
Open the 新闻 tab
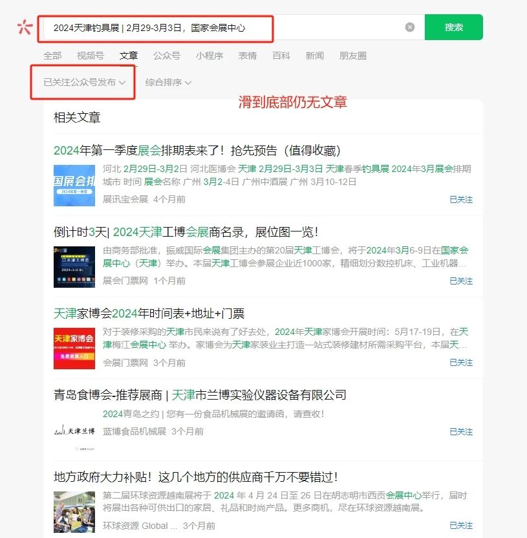coord(315,56)
